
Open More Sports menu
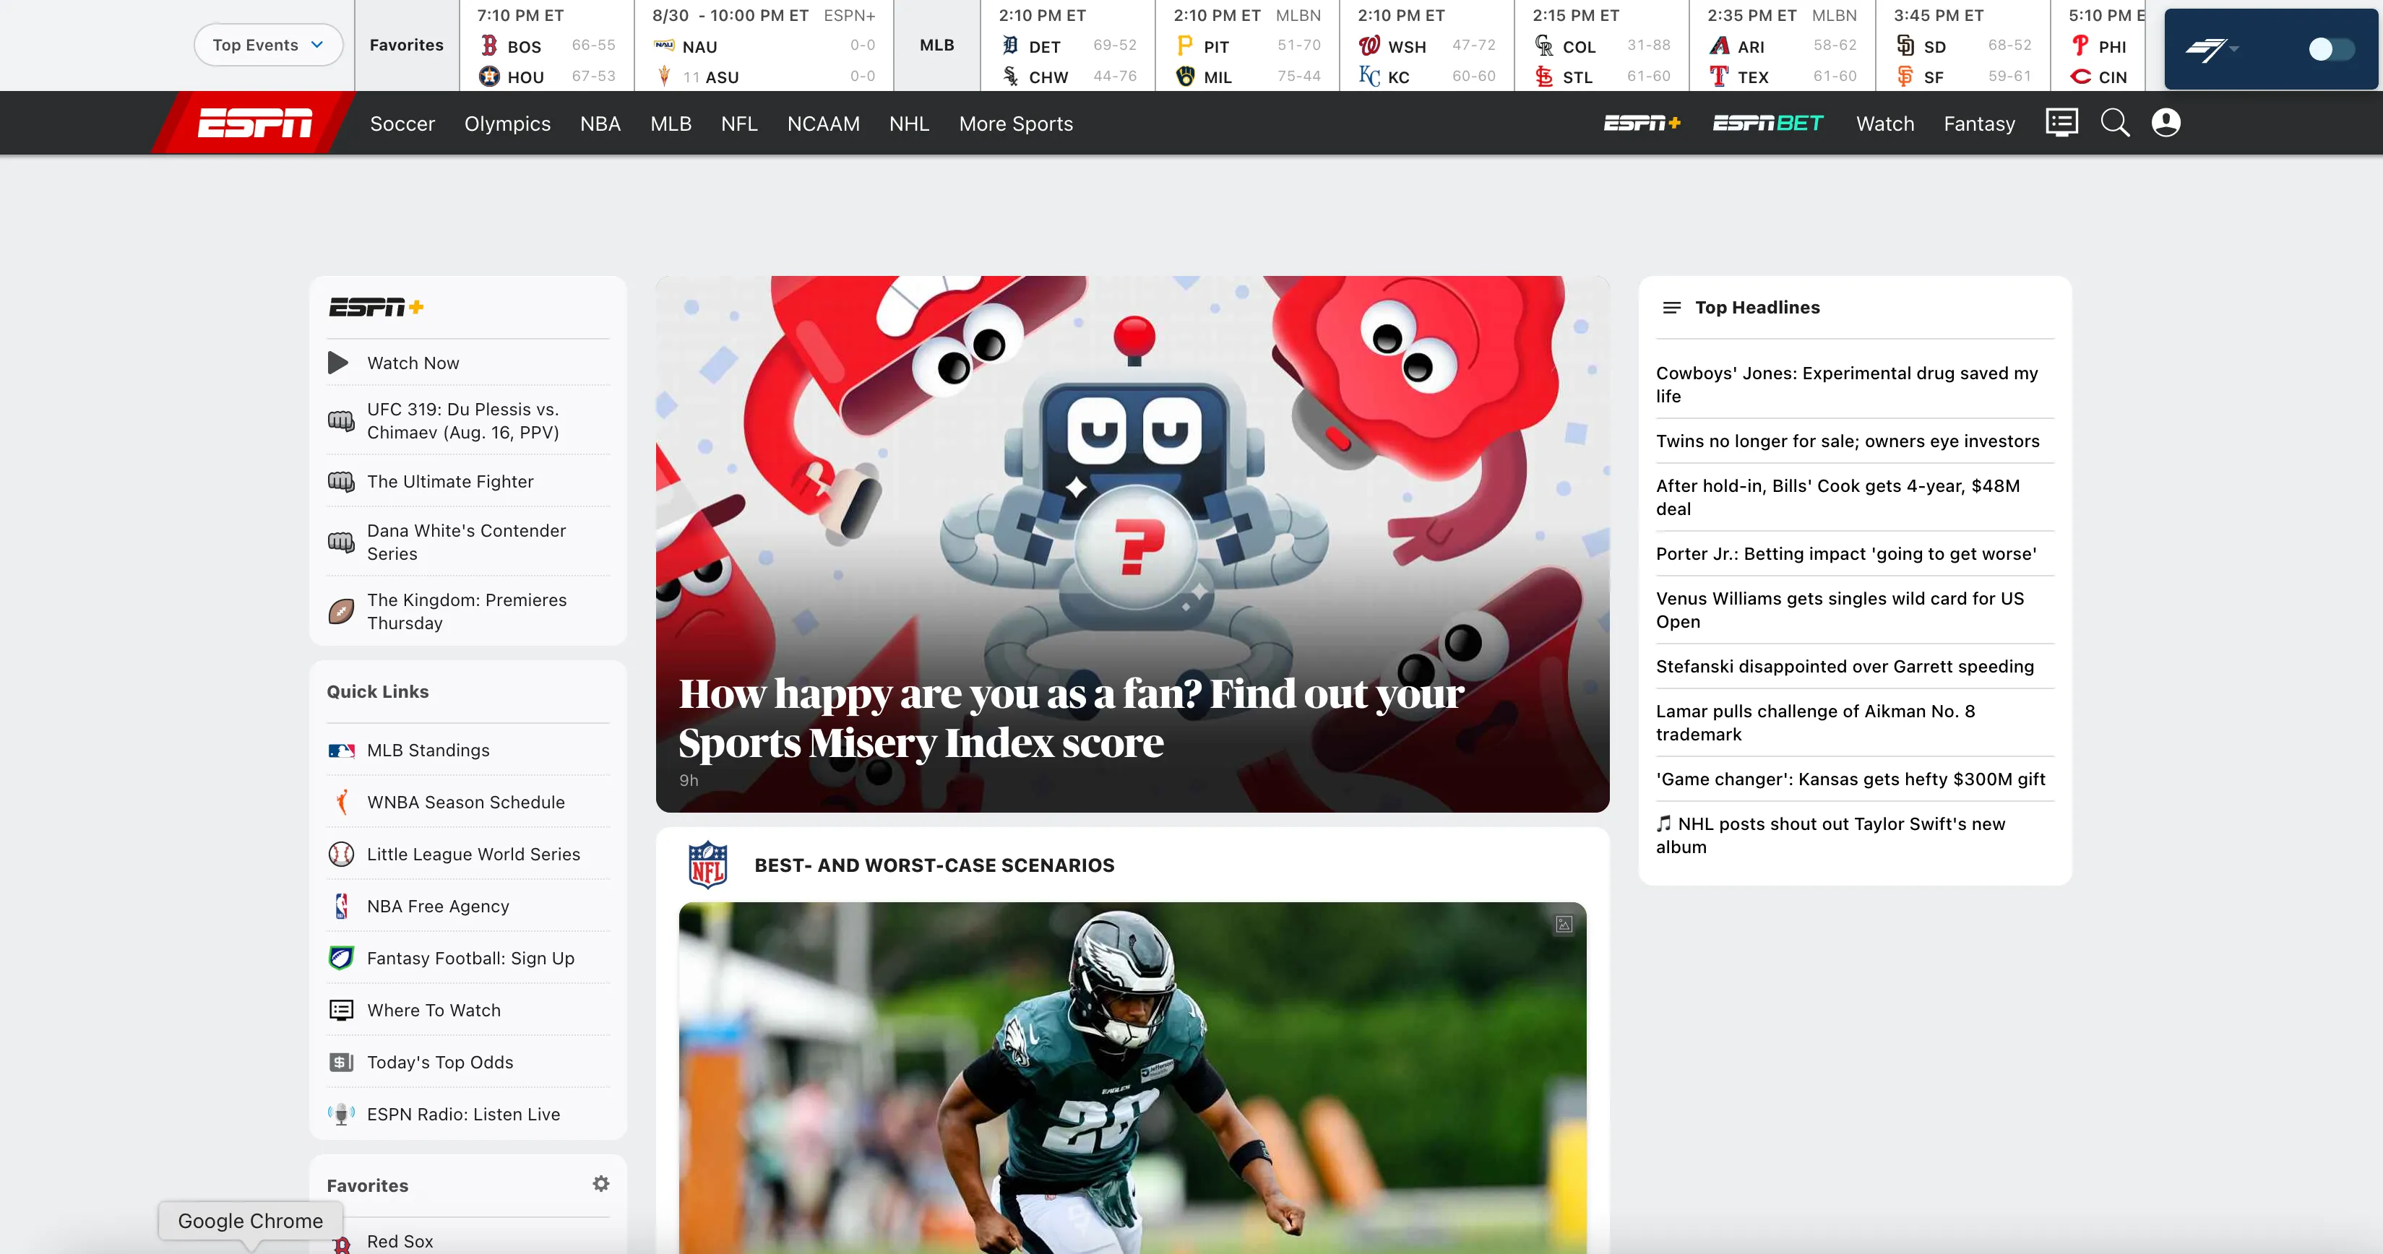1016,123
